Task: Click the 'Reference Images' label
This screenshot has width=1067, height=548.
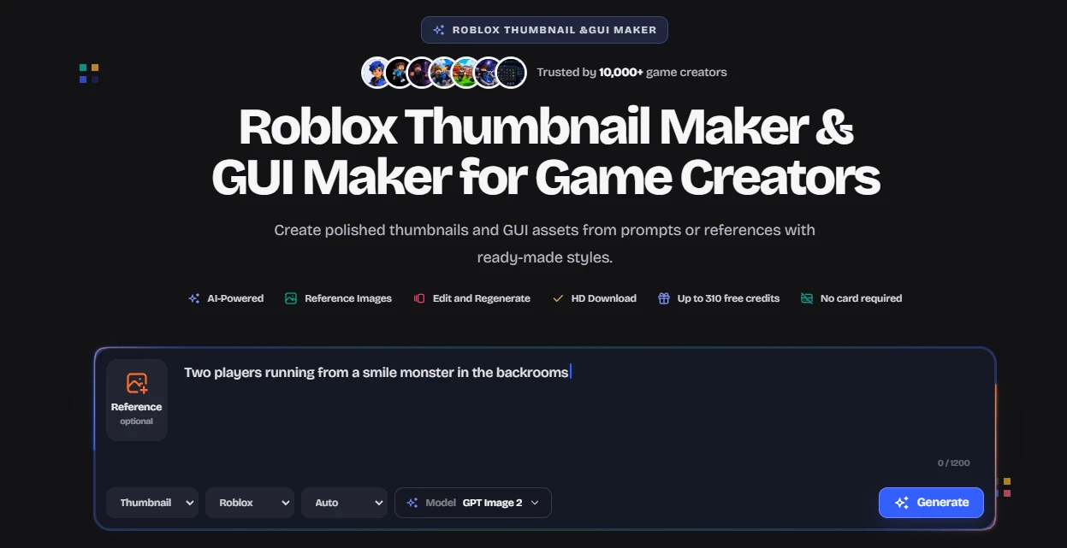Action: tap(348, 298)
